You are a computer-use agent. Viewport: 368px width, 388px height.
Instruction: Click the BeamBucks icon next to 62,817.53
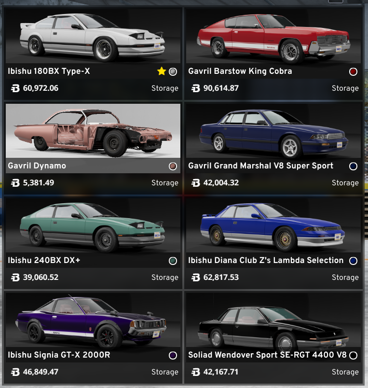[196, 277]
